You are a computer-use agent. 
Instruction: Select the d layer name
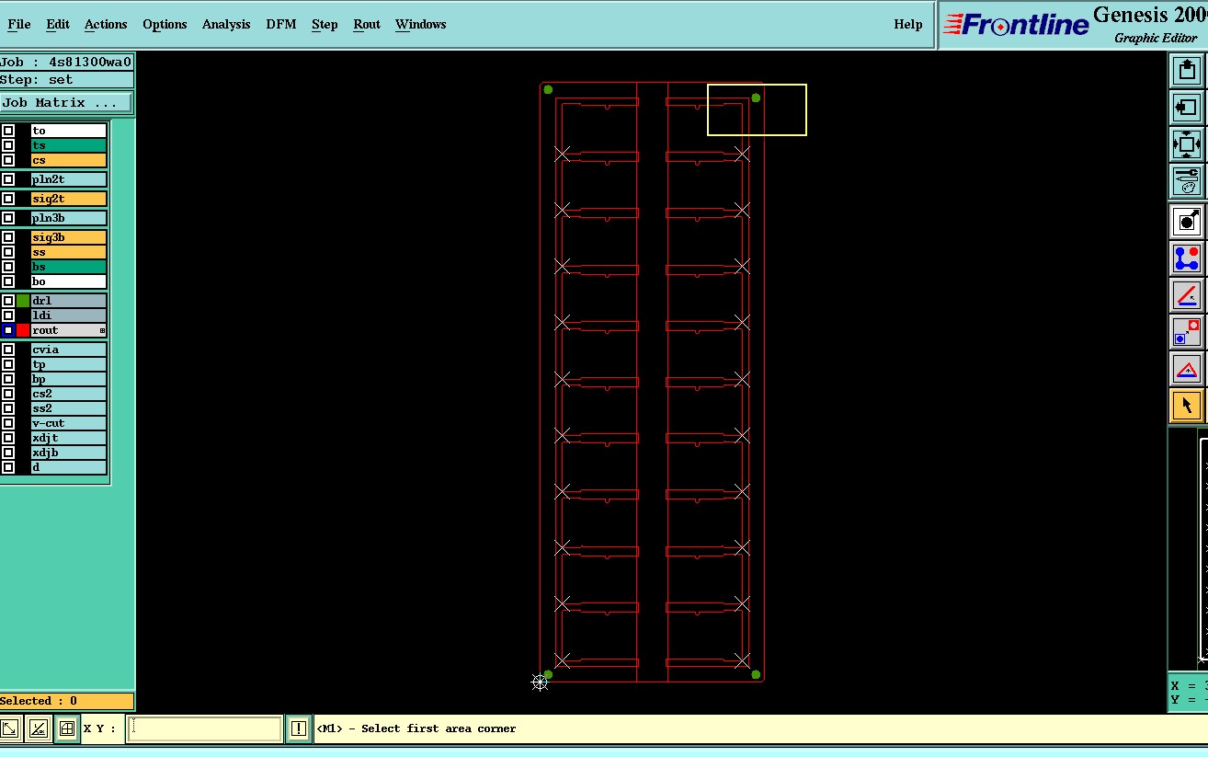click(x=69, y=467)
